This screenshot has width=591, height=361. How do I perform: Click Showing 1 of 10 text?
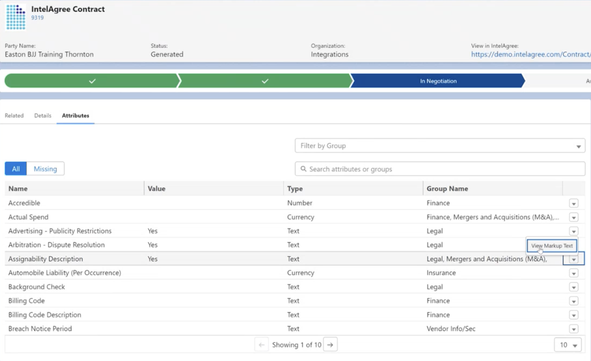coord(297,345)
